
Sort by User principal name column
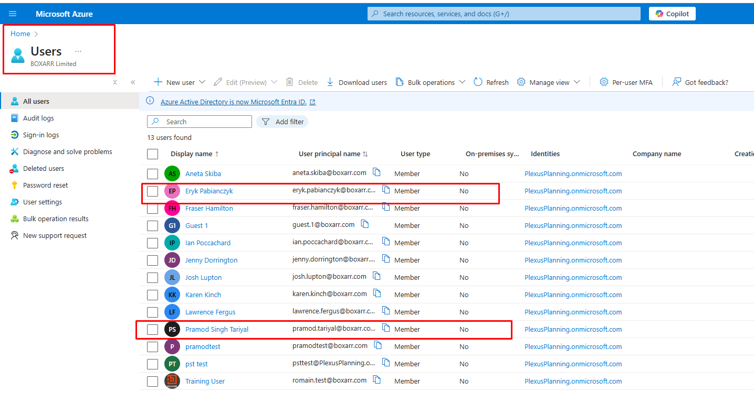pos(333,154)
